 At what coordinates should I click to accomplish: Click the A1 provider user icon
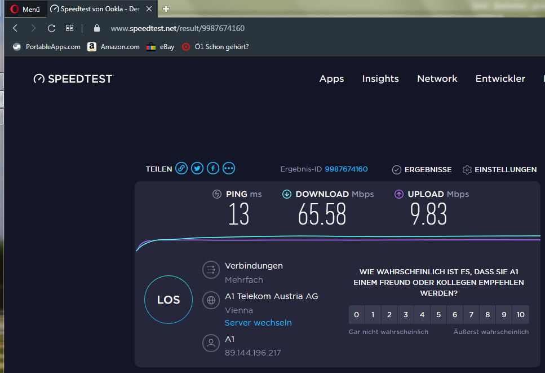211,343
